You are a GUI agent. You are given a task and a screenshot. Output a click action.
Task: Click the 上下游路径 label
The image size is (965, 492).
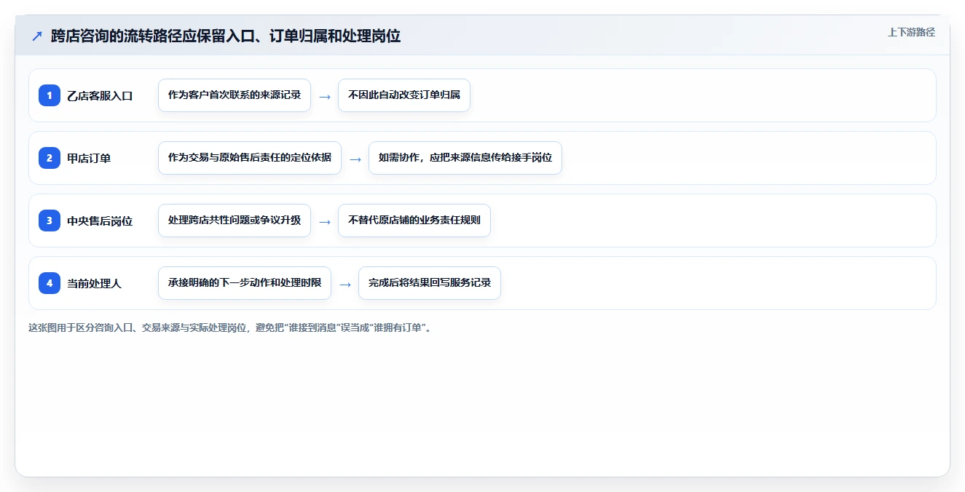(911, 32)
